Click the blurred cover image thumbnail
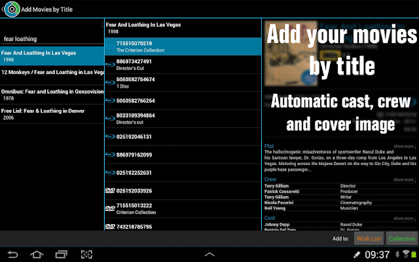This screenshot has width=419, height=262. 291,54
